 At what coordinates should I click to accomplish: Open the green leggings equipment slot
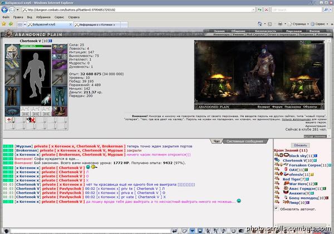60,96
